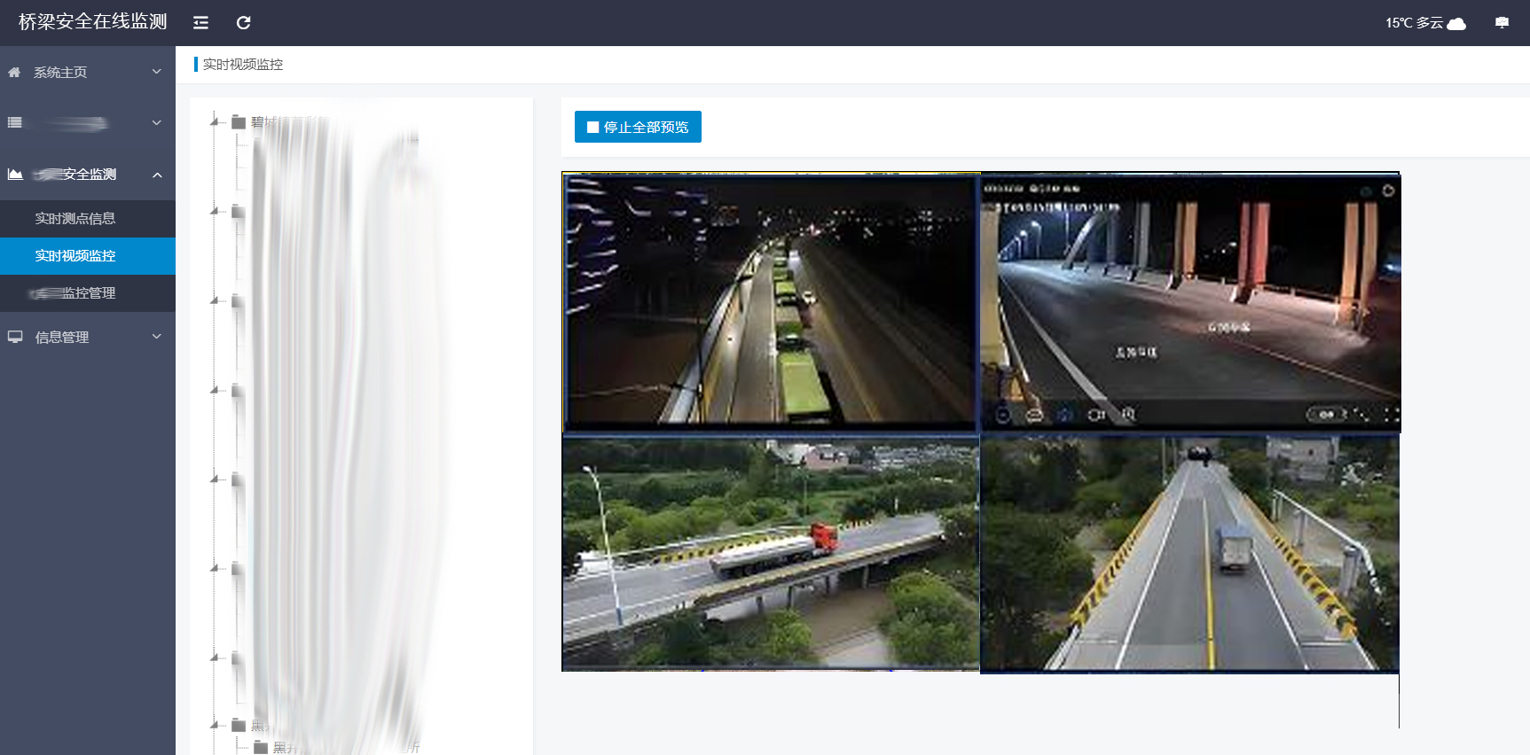This screenshot has width=1530, height=755.
Task: Toggle the HD switch in video toolbar
Action: tap(1325, 415)
